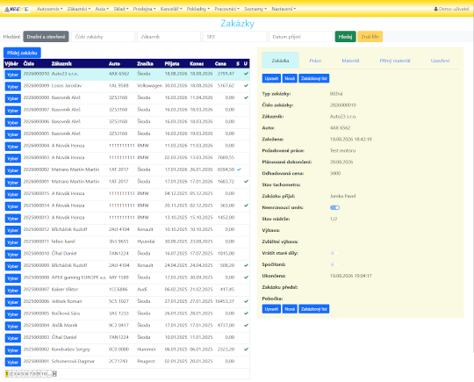Switch to the Uzavření tab

(x=440, y=61)
